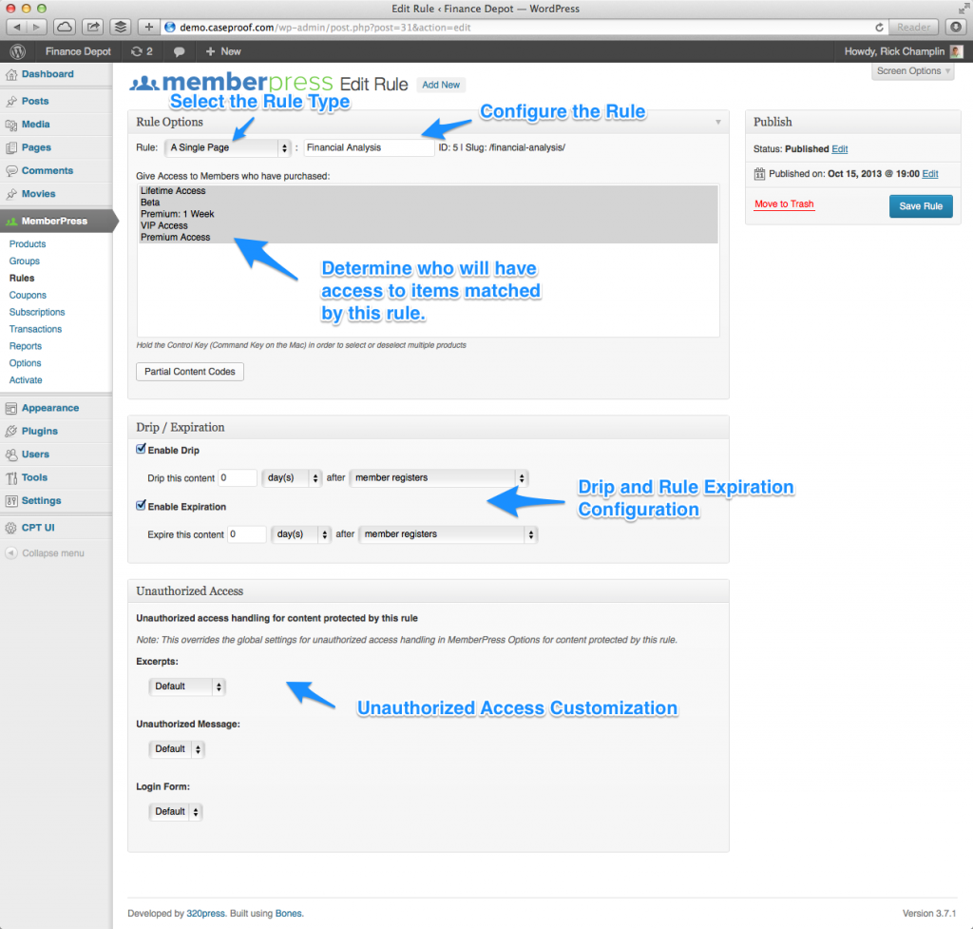This screenshot has width=973, height=929.
Task: Click the Drip this content number field
Action: (238, 478)
